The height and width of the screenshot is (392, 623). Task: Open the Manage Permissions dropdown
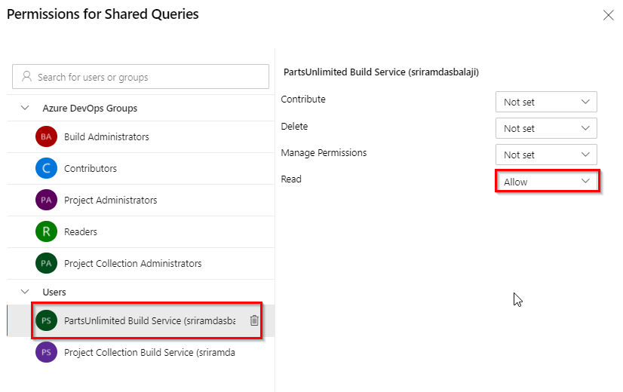pos(546,155)
